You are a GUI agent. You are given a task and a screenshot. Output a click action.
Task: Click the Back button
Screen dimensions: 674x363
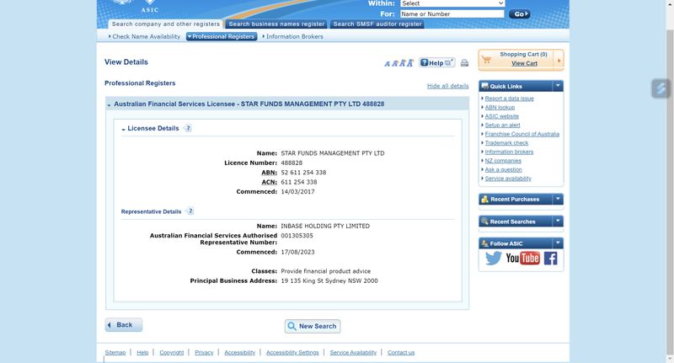[123, 325]
